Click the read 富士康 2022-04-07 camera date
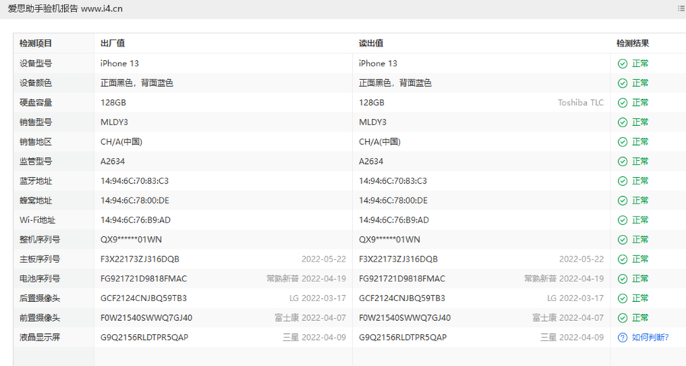The width and height of the screenshot is (686, 366). pos(568,318)
